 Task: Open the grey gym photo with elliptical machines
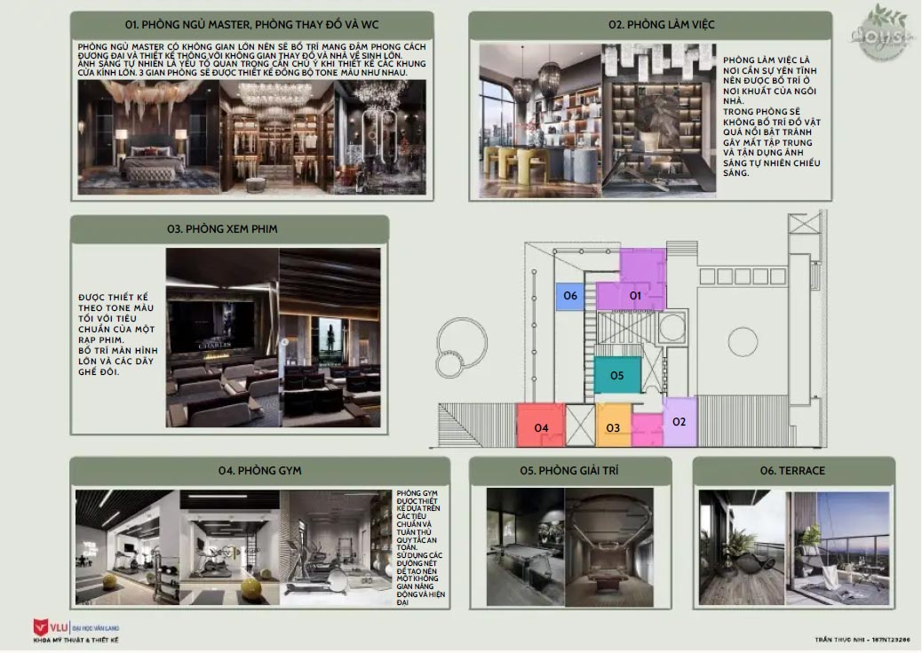pos(337,547)
